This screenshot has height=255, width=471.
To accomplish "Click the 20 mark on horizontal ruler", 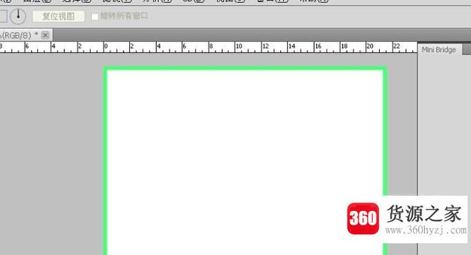I will tap(369, 46).
